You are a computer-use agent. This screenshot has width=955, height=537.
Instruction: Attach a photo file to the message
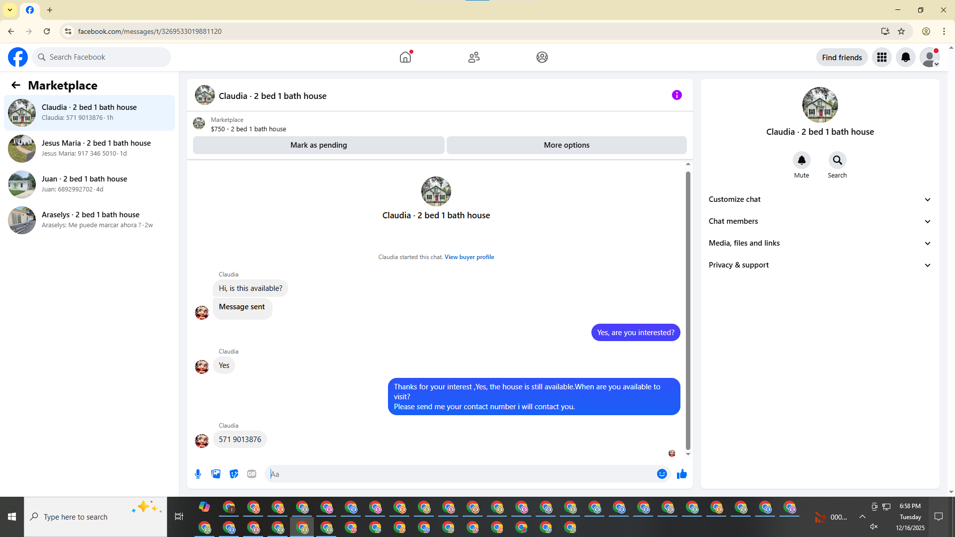(216, 474)
